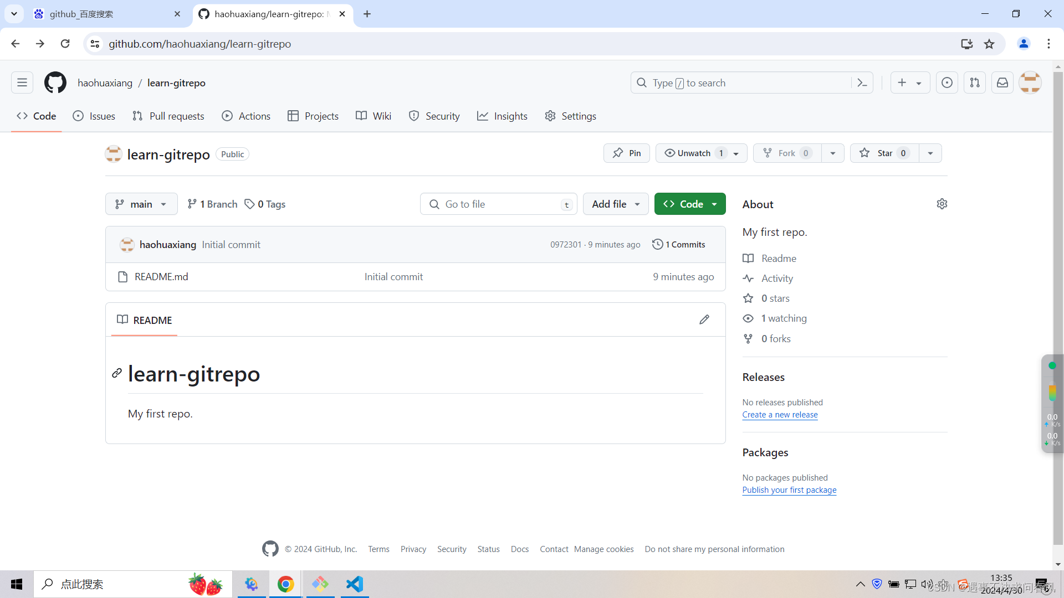This screenshot has width=1064, height=598.
Task: Edit the README with the pencil icon
Action: click(x=704, y=319)
